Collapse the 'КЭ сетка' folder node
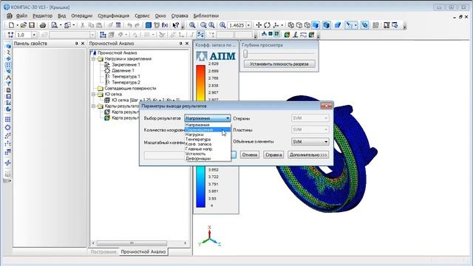This screenshot has width=473, height=266. [x=94, y=95]
